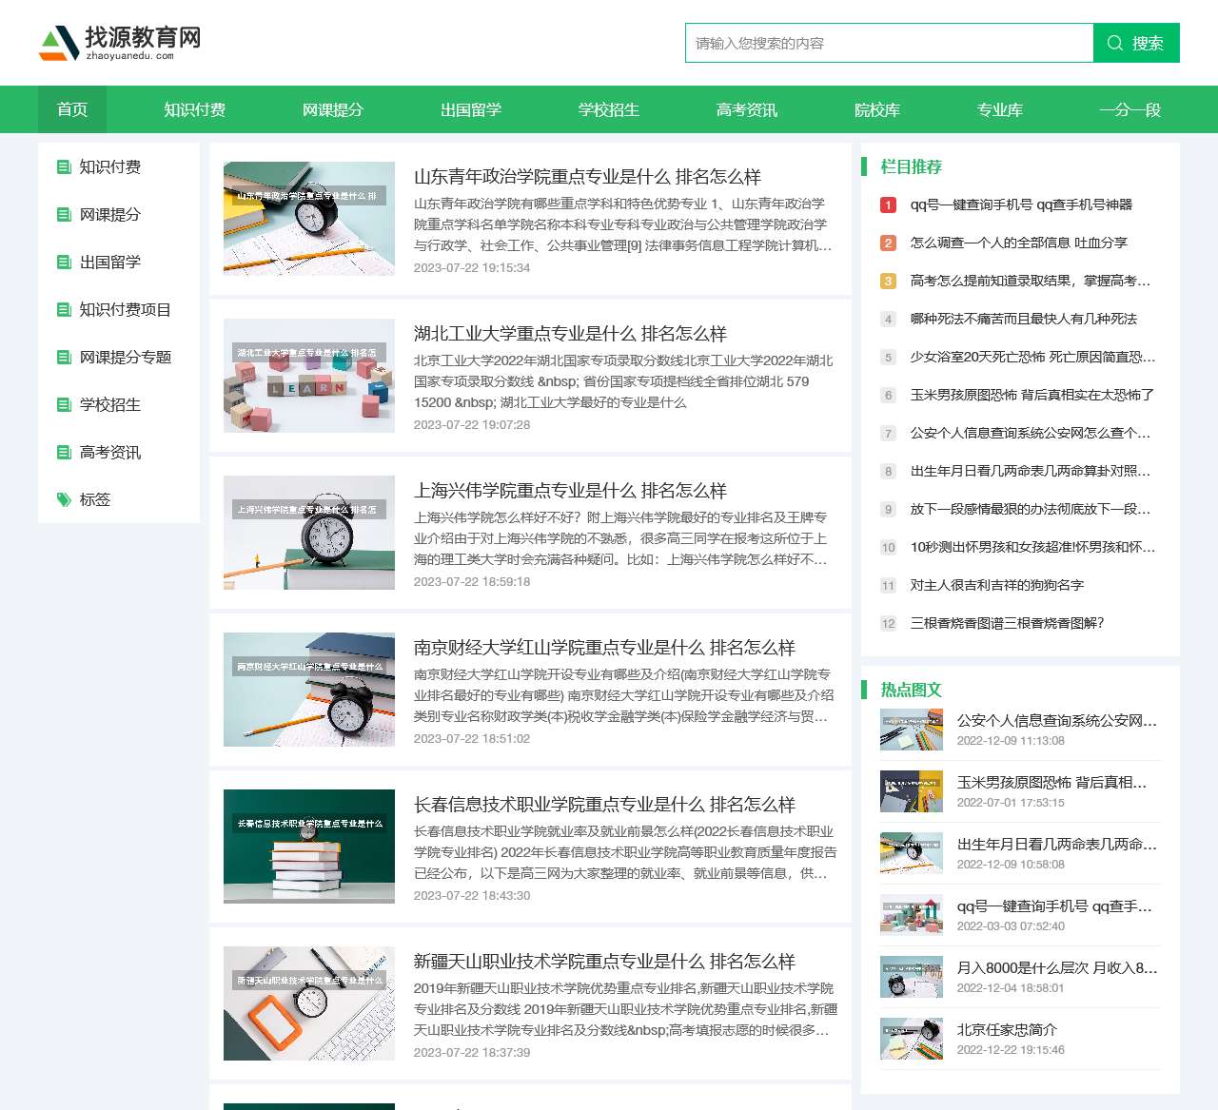Click the 北京任家忠简介 hot article link

point(1008,1028)
